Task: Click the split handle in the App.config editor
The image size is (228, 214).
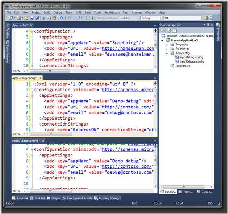Action: click(x=155, y=30)
